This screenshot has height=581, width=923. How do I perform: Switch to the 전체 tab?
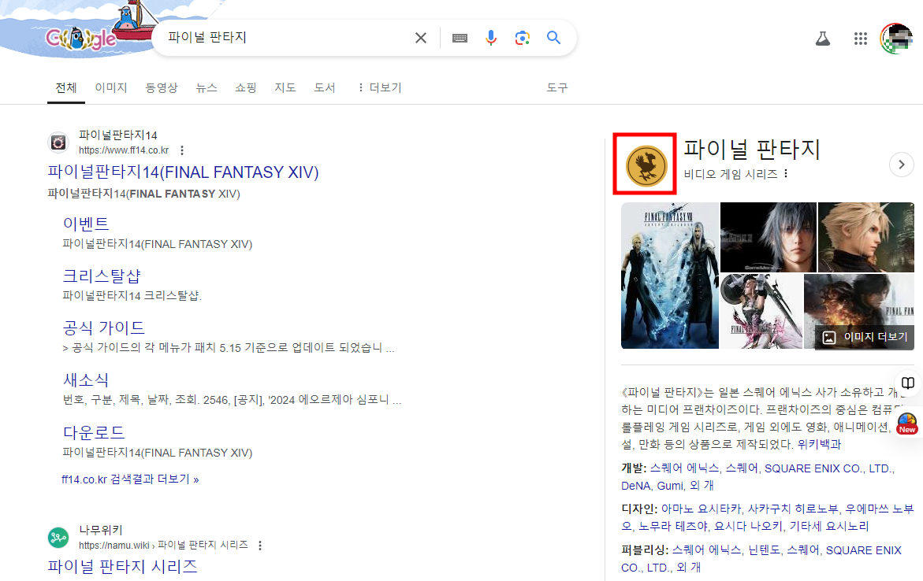coord(66,87)
